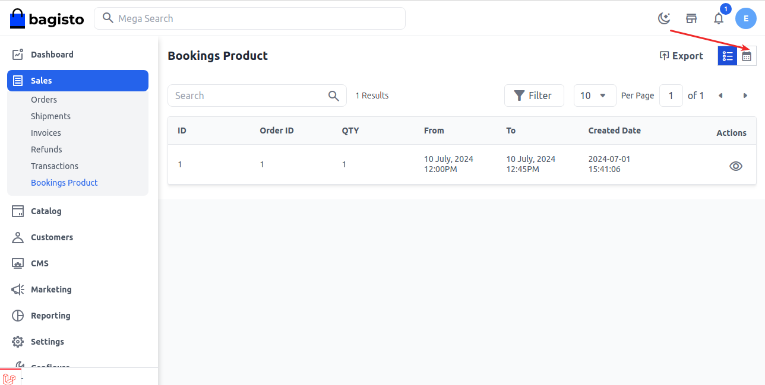Open the Filter panel
Image resolution: width=765 pixels, height=385 pixels.
pos(533,96)
